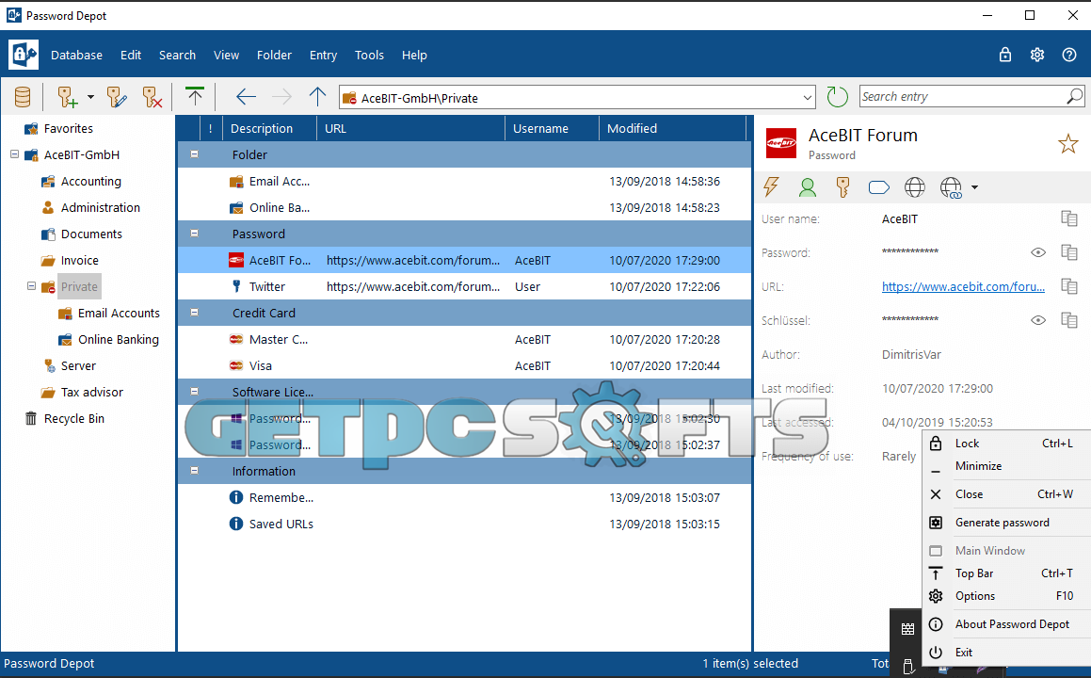Open the dropdown arrow beside the add entry icon
The width and height of the screenshot is (1091, 678).
90,97
